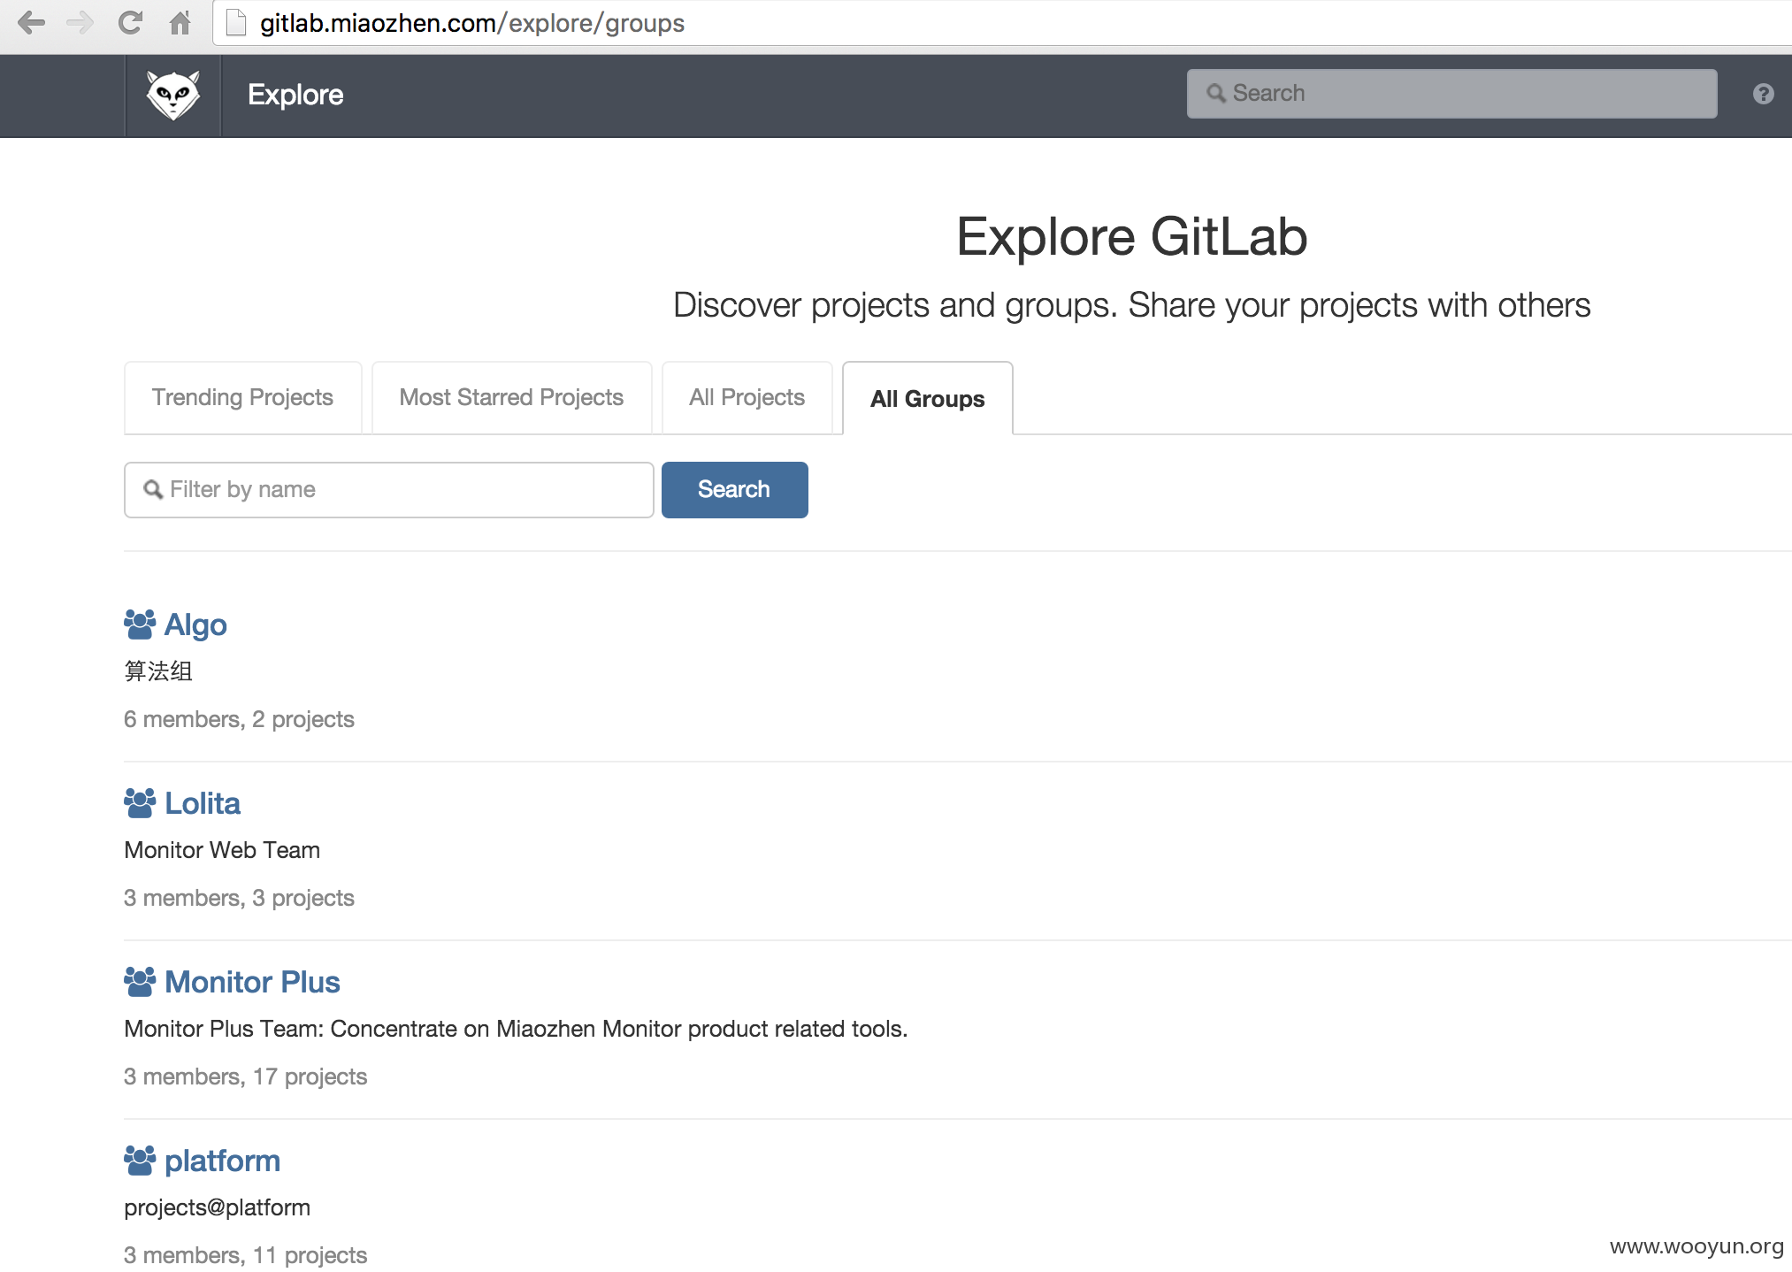Click the Lolita group icon
Viewport: 1792px width, 1272px height.
(x=140, y=803)
